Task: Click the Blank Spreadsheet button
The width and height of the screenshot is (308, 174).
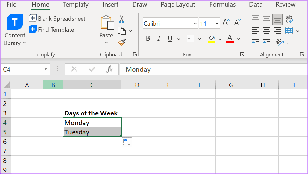Action: 58,19
